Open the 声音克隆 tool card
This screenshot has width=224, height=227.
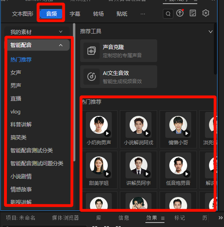tap(119, 51)
